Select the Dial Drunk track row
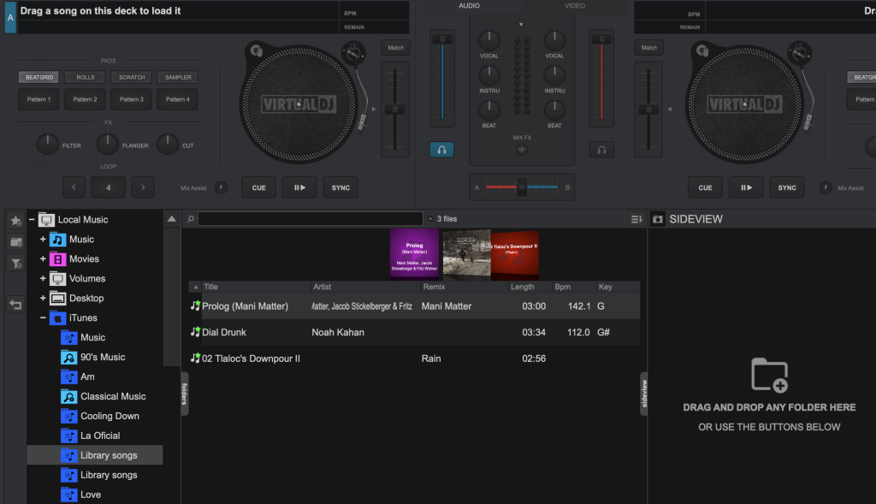 (414, 332)
